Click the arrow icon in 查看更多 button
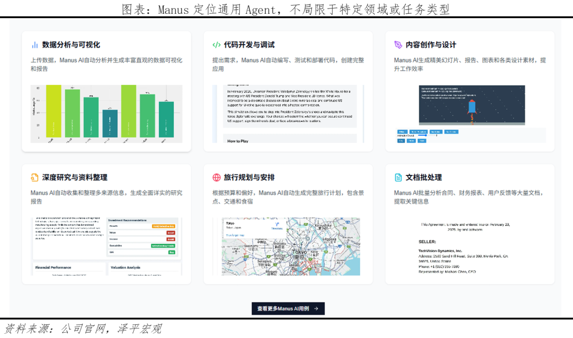Screen dimensions: 573x338 [316, 308]
